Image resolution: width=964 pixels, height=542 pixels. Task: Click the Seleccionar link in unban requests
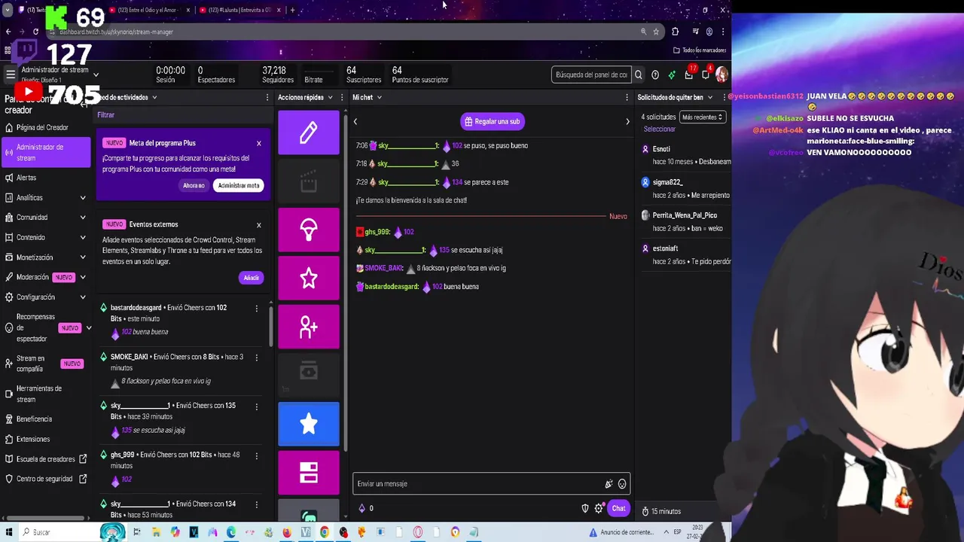click(660, 129)
